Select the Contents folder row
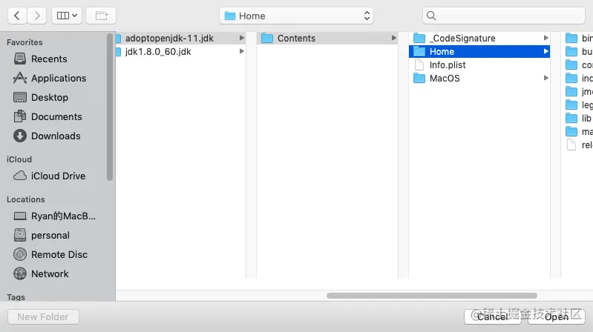 [x=327, y=38]
